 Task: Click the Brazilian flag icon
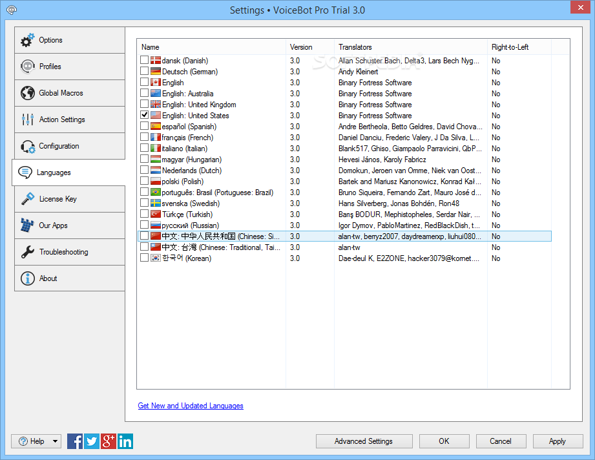click(x=156, y=193)
